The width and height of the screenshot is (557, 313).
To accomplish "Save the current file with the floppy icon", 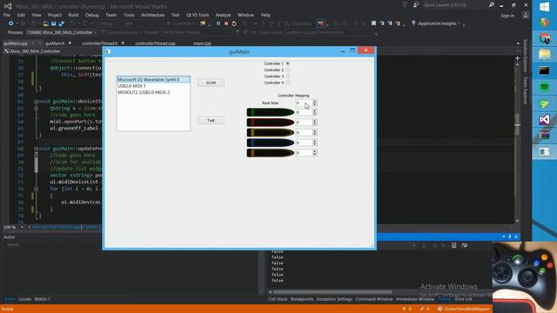I will pos(53,23).
